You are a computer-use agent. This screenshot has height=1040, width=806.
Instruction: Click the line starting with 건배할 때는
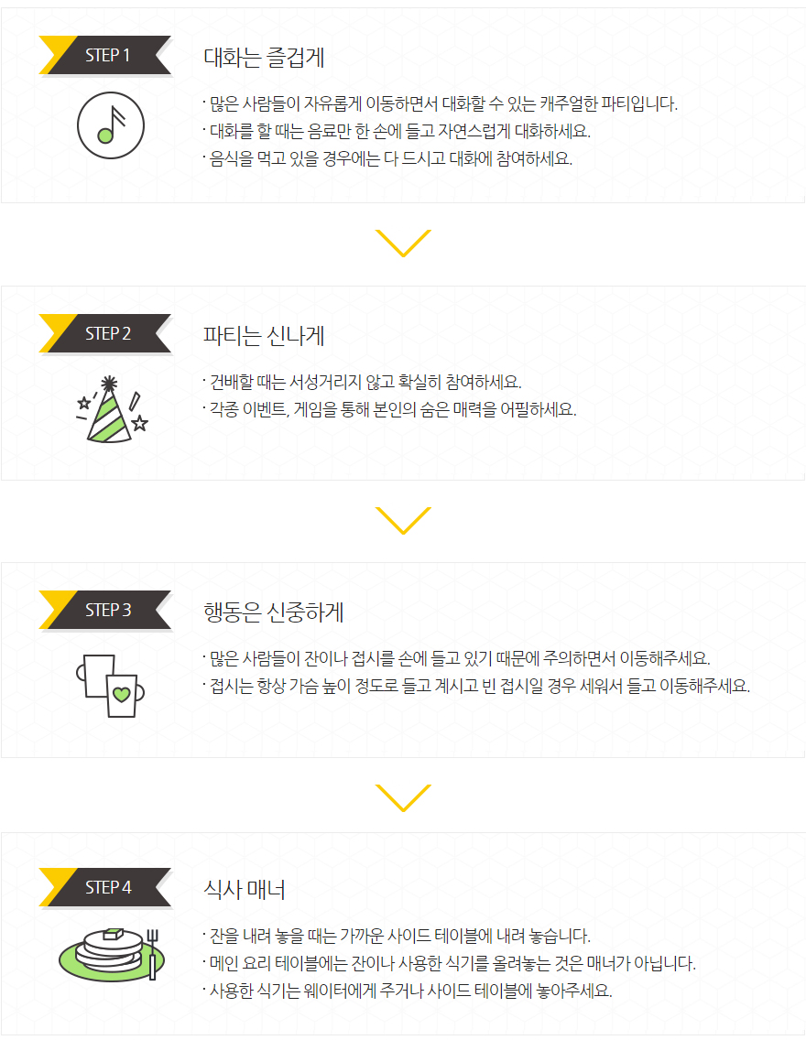tap(362, 382)
